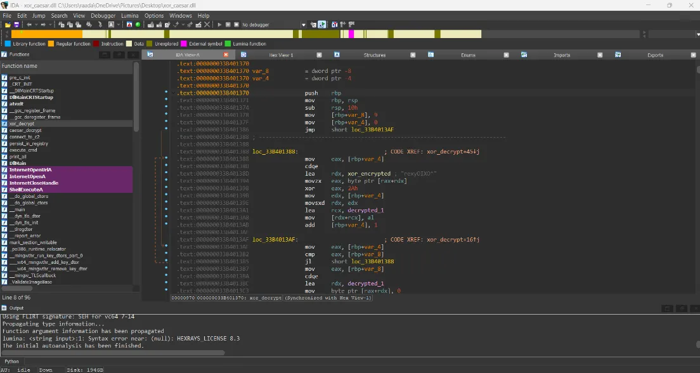Click the green circle analysis indicator icon
Screen dimensions: 700x373
point(138,25)
